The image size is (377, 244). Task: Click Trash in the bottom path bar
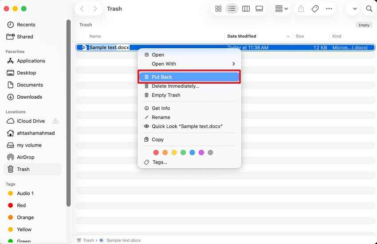click(x=85, y=240)
